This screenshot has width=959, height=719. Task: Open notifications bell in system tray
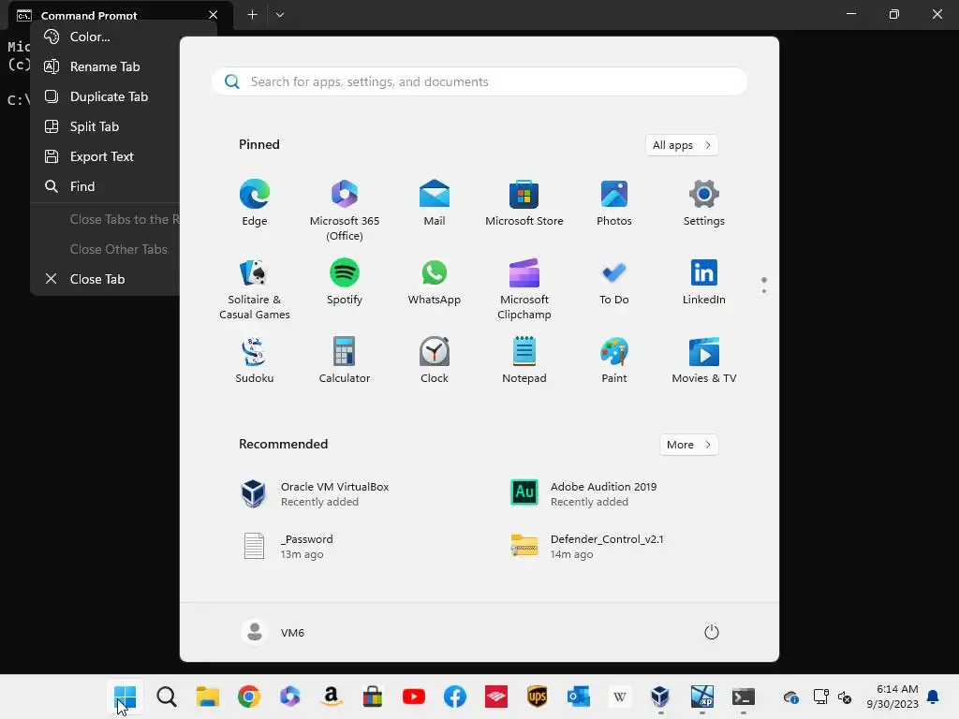click(934, 697)
